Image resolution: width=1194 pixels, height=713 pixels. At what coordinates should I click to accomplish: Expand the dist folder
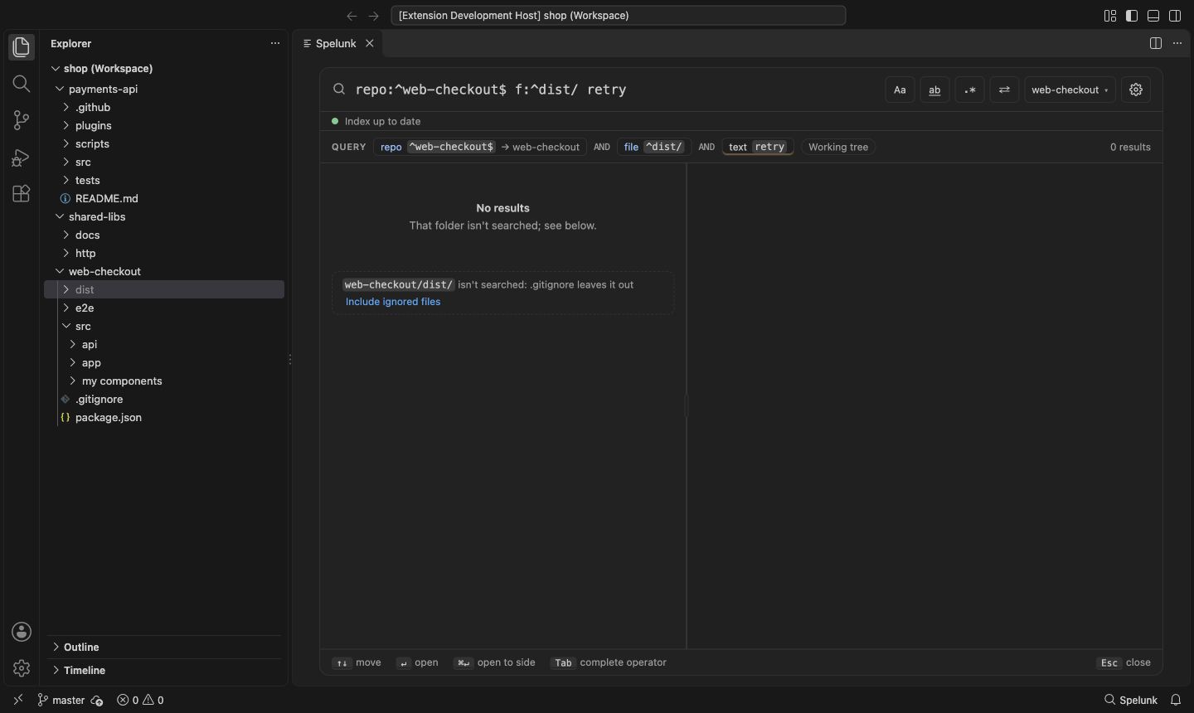coord(164,289)
